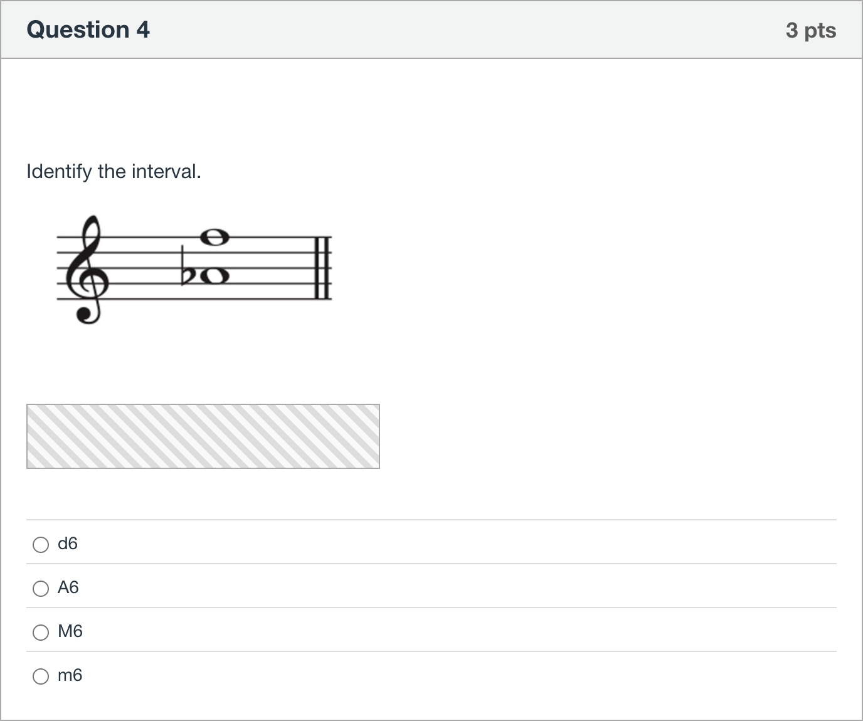Viewport: 863px width, 721px height.
Task: Click the 'Identify the interval.' prompt text
Action: [114, 171]
